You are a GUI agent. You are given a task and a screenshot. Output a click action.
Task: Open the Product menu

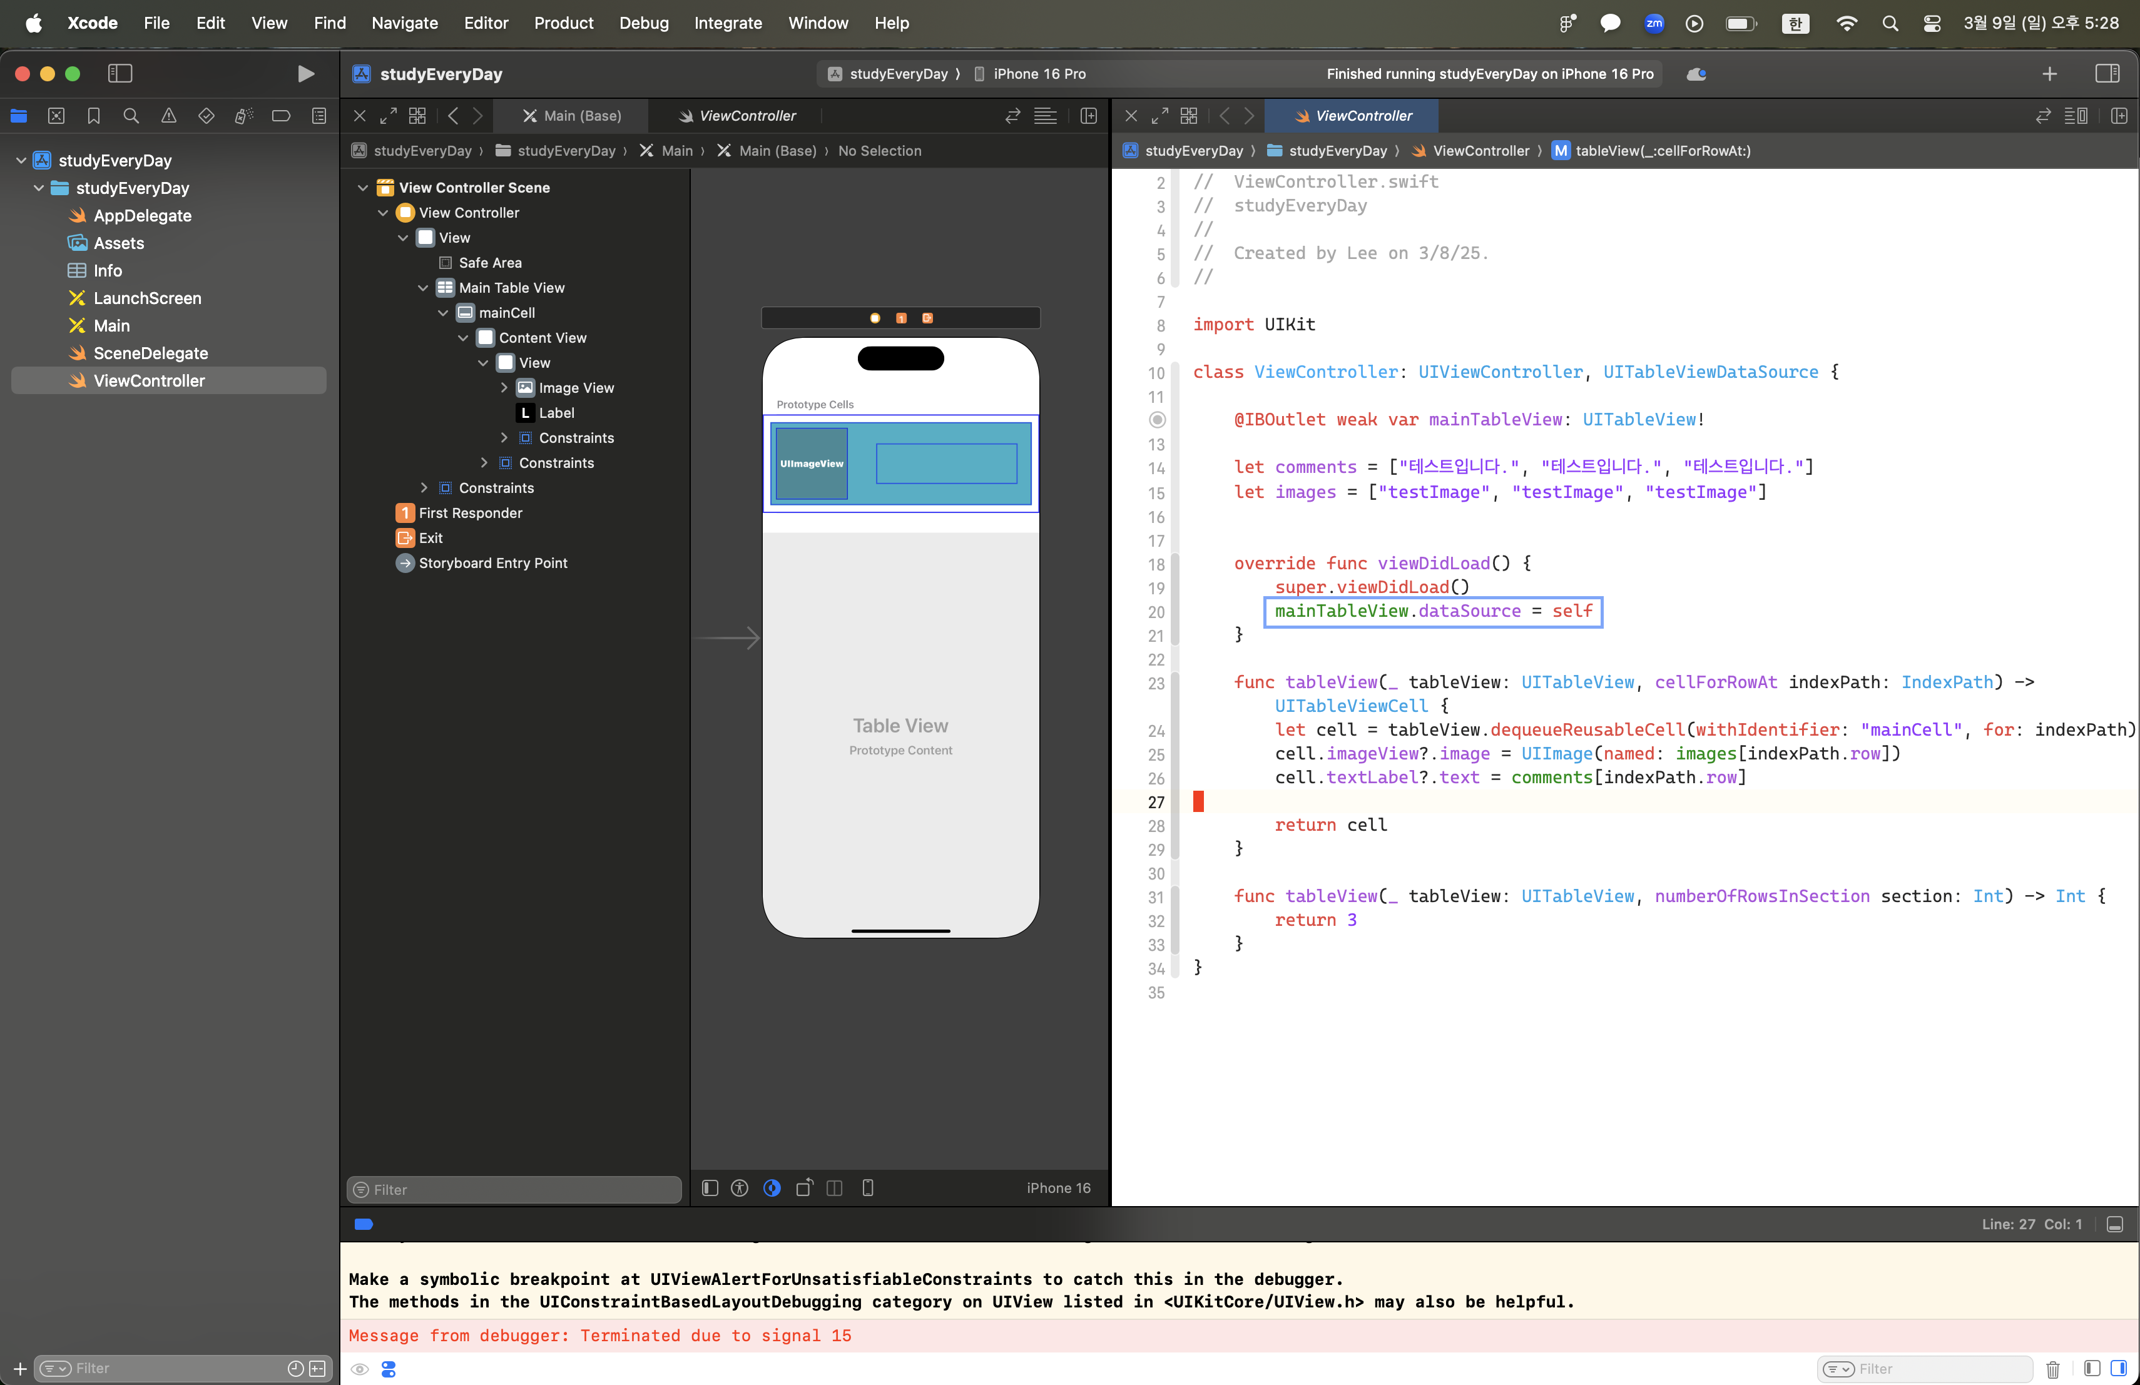tap(563, 23)
